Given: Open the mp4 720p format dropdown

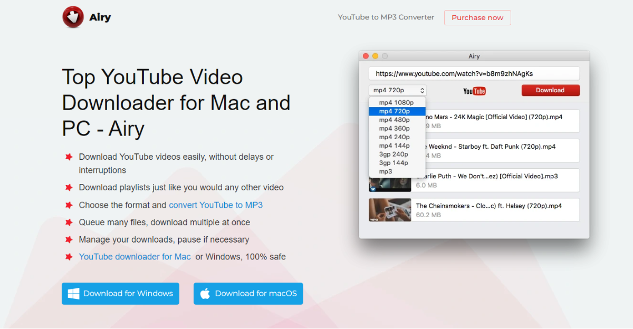Looking at the screenshot, I should 397,91.
